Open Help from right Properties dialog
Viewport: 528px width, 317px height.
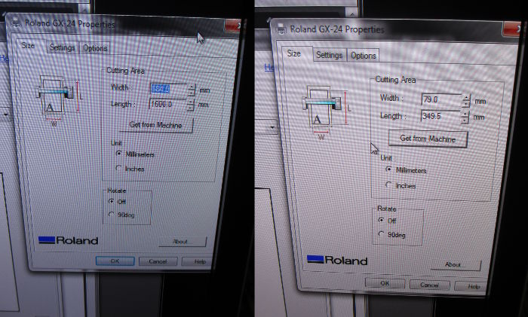[x=471, y=286]
